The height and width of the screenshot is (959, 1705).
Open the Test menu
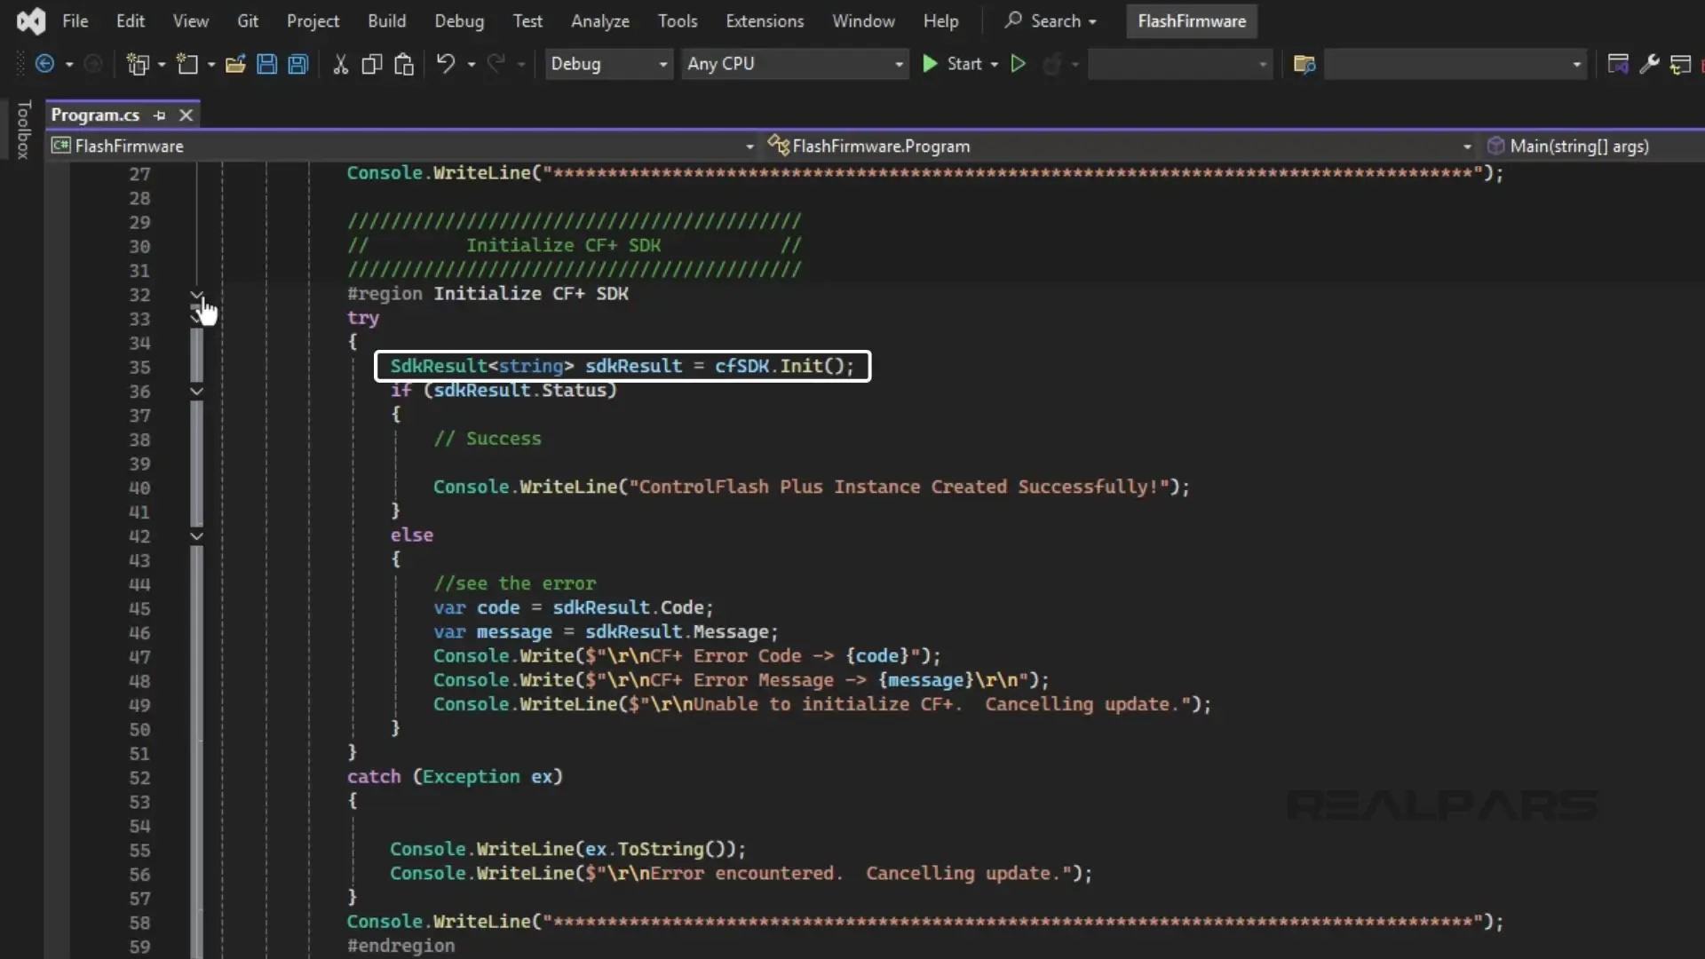pos(527,20)
